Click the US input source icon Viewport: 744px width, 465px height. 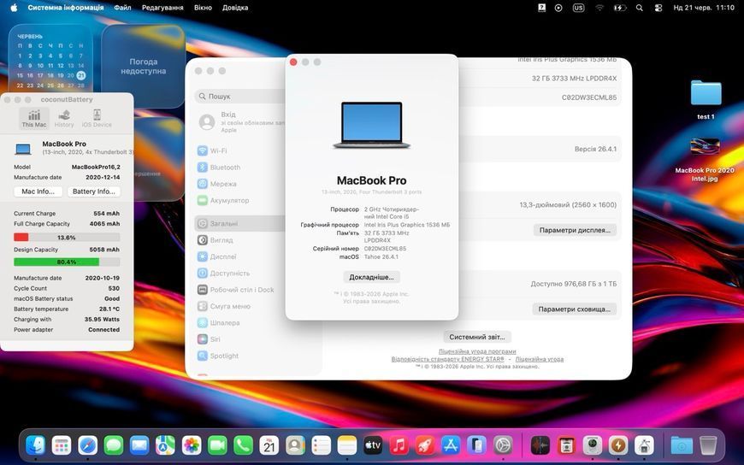tap(578, 8)
